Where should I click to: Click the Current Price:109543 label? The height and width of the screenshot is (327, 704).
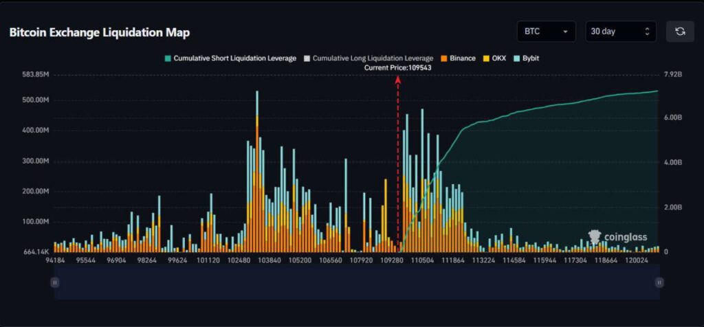[397, 67]
